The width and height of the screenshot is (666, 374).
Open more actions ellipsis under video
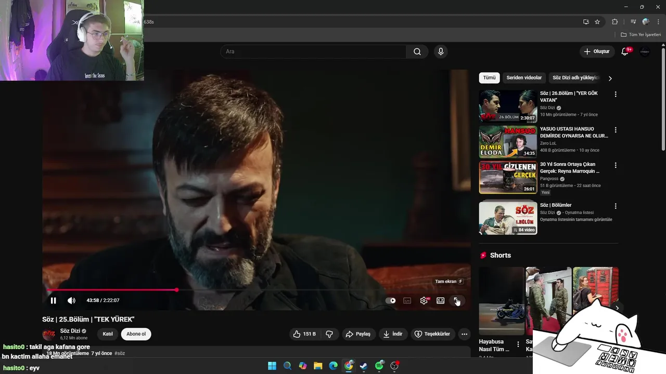(x=464, y=334)
